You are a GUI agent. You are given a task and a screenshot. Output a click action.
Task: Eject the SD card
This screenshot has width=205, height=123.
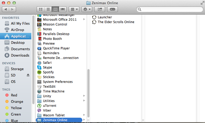click(28, 75)
